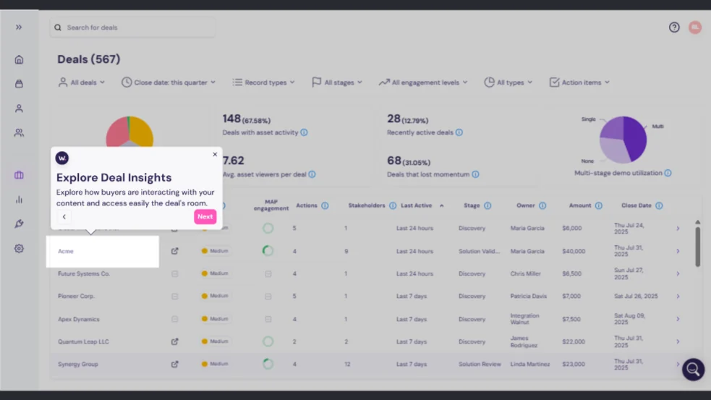Open the people group icon in sidebar

coord(19,133)
